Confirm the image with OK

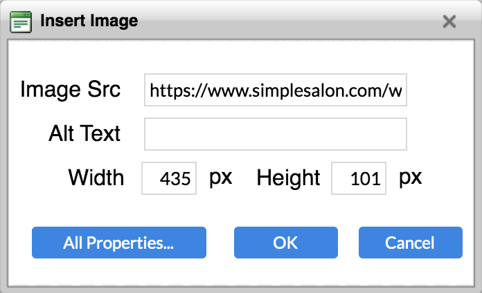click(x=286, y=243)
